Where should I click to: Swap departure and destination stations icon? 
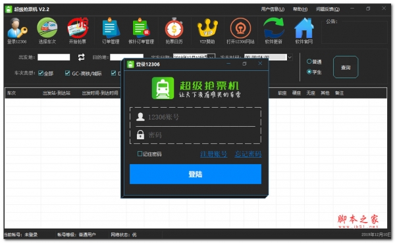pyautogui.click(x=81, y=57)
